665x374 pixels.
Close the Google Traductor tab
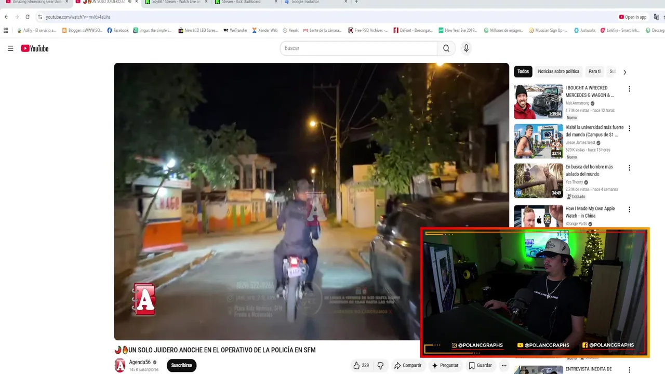pyautogui.click(x=346, y=2)
